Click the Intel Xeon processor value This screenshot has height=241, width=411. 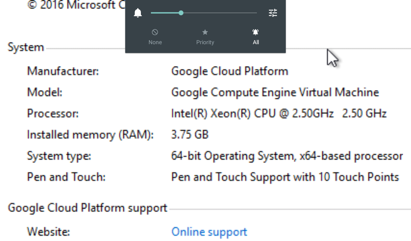click(x=279, y=114)
